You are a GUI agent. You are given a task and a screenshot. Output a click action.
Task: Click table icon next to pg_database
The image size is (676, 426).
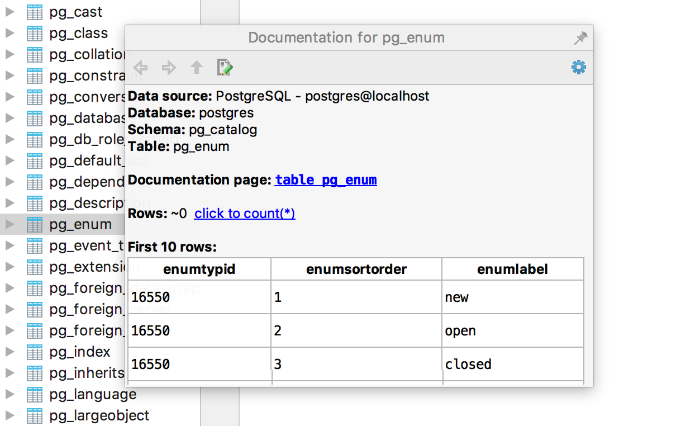tap(35, 118)
